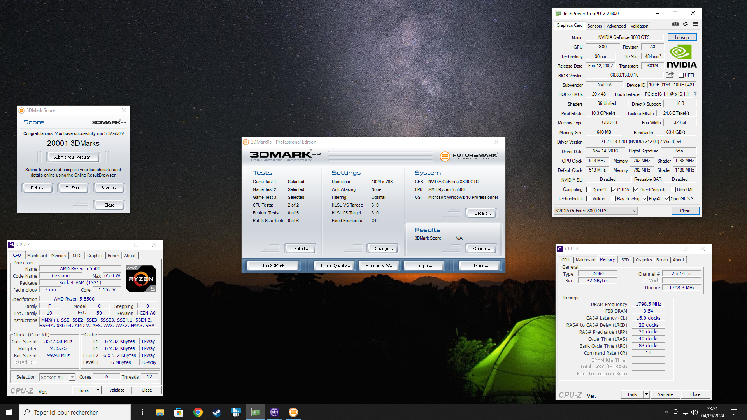This screenshot has width=747, height=420.
Task: Click Change settings button in 3DMark05
Action: tap(383, 248)
